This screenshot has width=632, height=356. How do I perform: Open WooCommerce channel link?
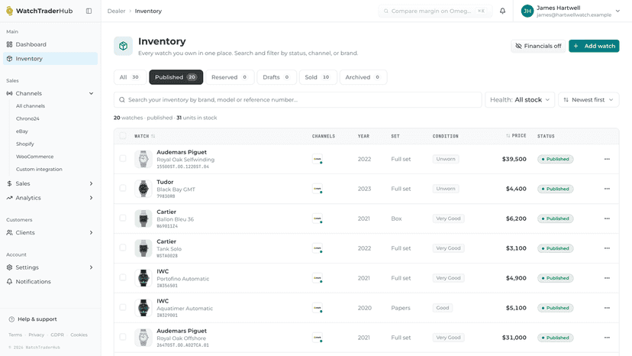(34, 157)
